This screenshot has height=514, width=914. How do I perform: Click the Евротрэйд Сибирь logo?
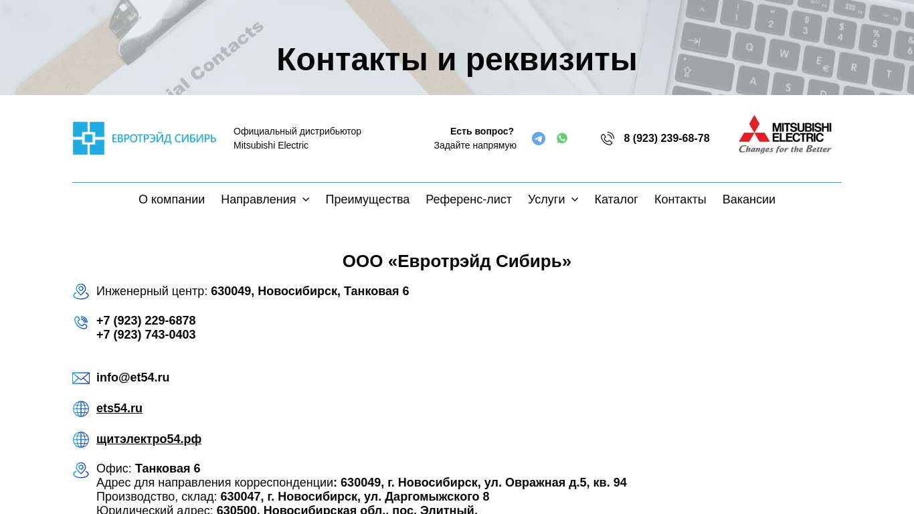point(145,139)
